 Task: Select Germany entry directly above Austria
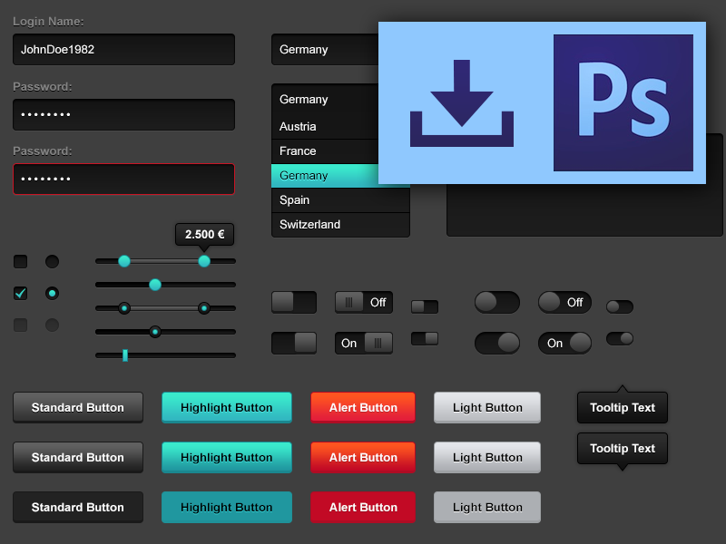[325, 100]
